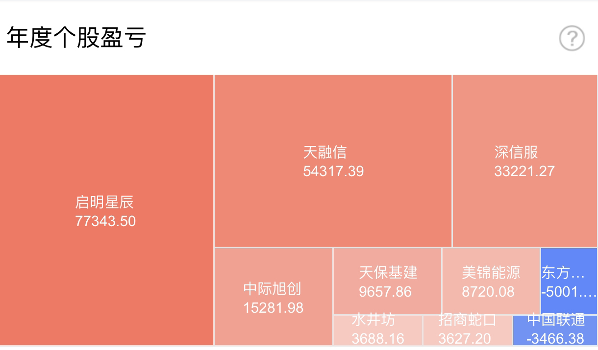The image size is (598, 350).
Task: Select the -3466.38 loss value
Action: pyautogui.click(x=555, y=339)
